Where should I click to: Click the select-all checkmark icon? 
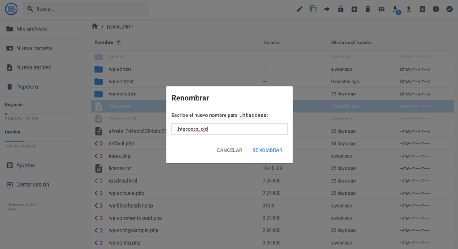pos(450,9)
